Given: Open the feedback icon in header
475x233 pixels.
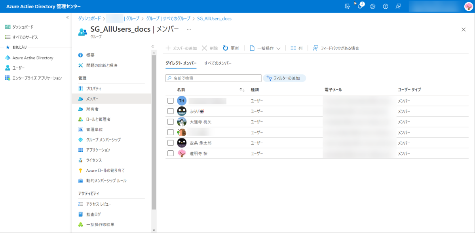Looking at the screenshot, I should click(398, 6).
